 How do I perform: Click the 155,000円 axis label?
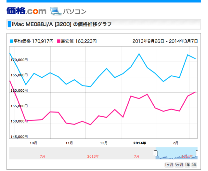(x=19, y=106)
